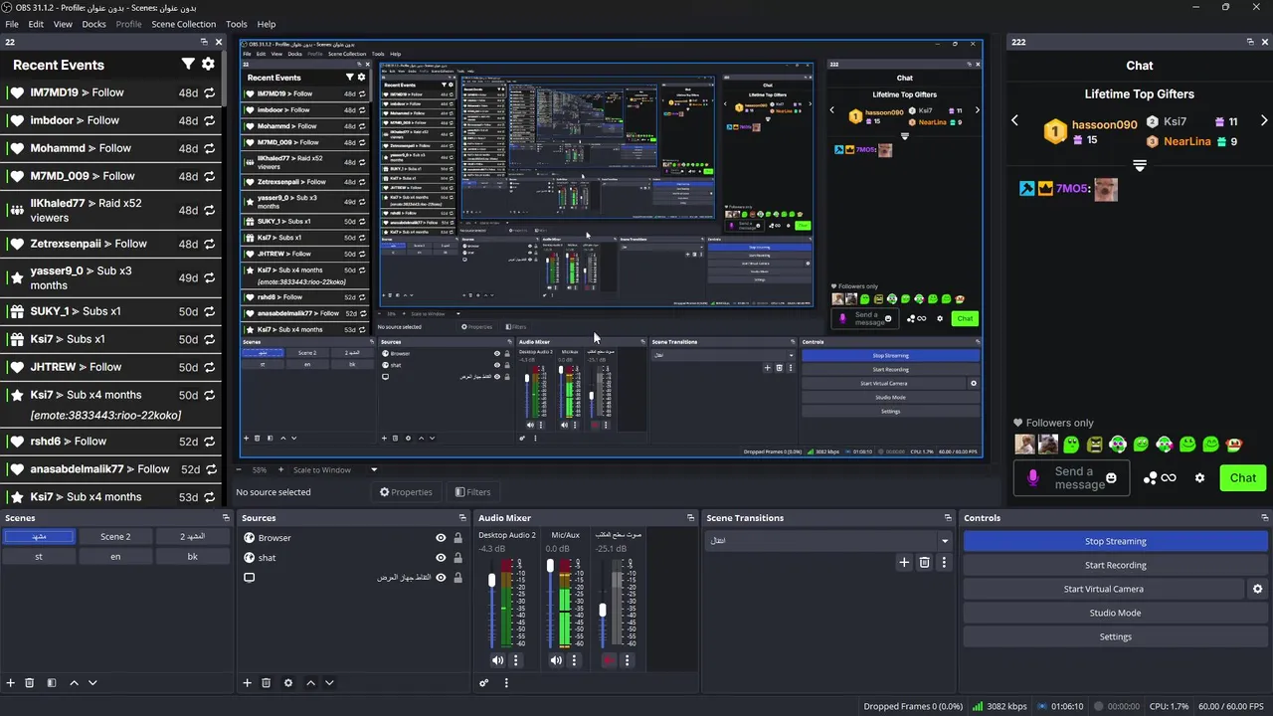Click Start Recording button
The width and height of the screenshot is (1273, 716).
tap(1115, 565)
